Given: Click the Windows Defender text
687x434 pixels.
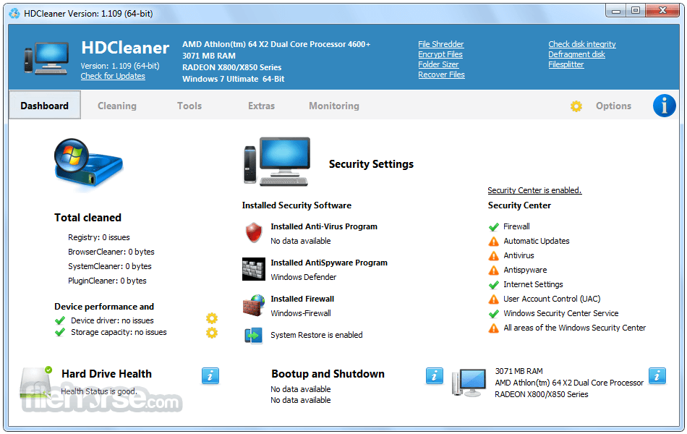Looking at the screenshot, I should (304, 277).
